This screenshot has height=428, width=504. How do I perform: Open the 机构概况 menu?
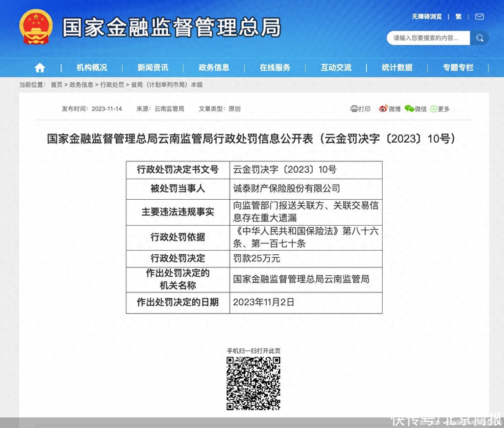coord(92,68)
